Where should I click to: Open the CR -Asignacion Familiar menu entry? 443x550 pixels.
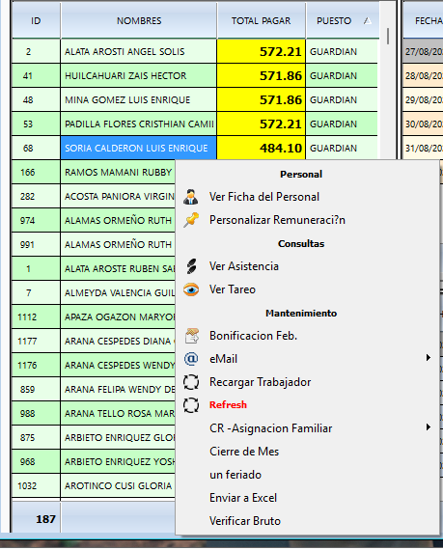click(x=271, y=428)
